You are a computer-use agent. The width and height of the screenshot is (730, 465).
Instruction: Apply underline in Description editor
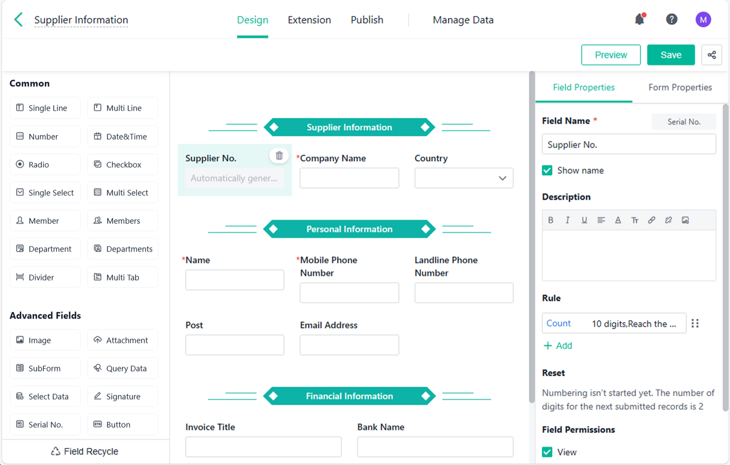tap(584, 220)
